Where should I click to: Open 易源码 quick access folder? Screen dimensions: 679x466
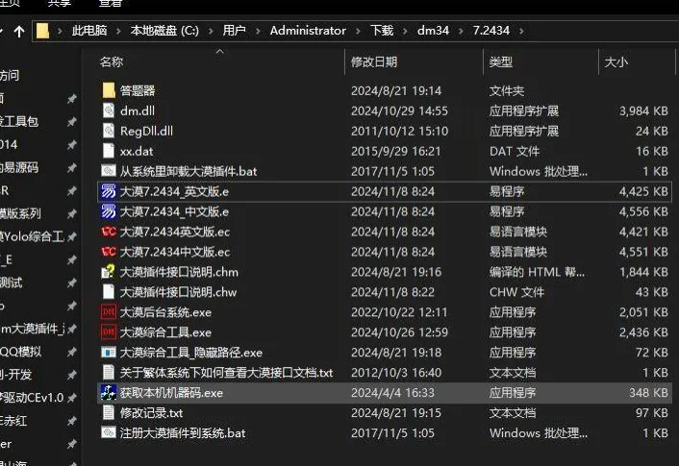pyautogui.click(x=19, y=167)
